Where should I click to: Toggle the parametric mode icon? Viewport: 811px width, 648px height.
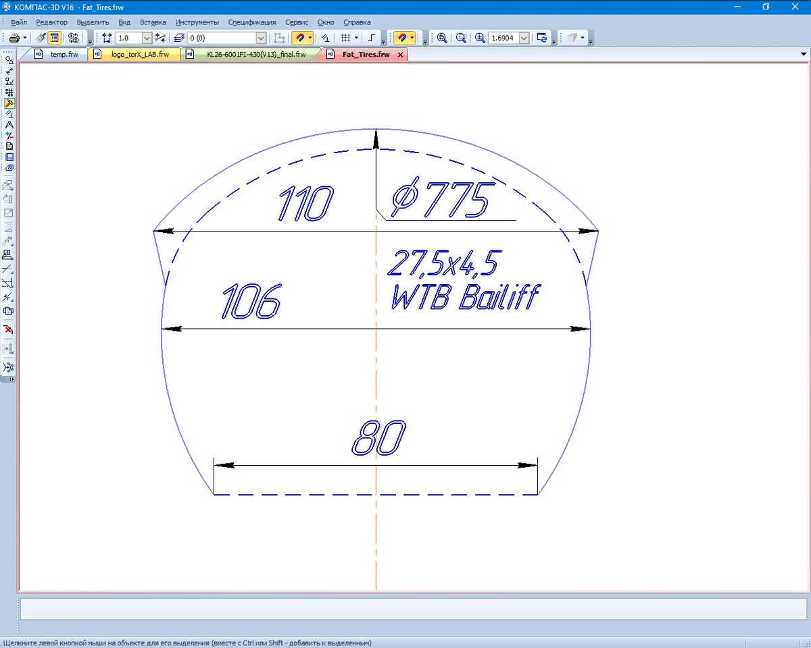pyautogui.click(x=325, y=38)
